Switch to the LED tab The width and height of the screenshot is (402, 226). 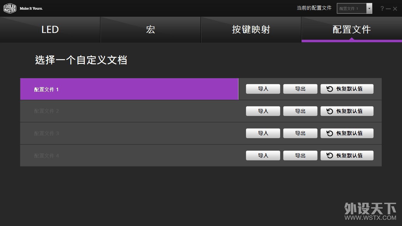point(50,30)
